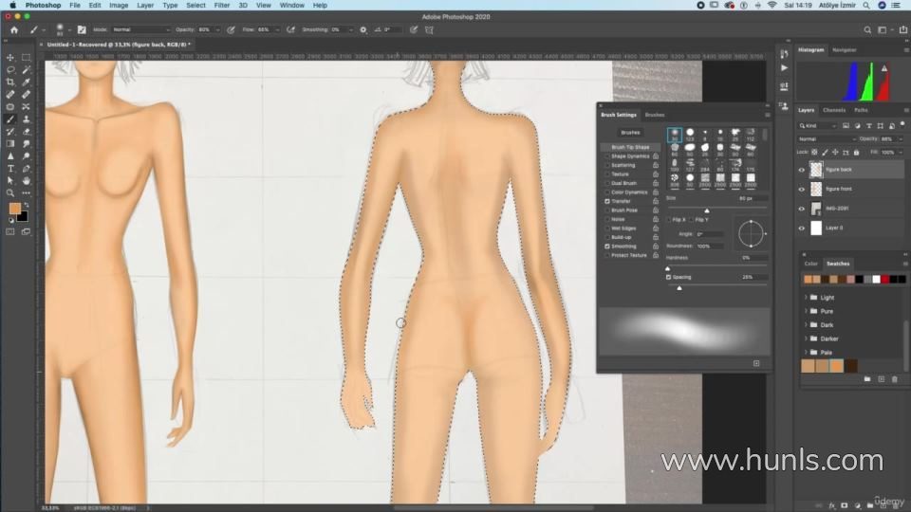Click the foreground color swatch
911x512 pixels.
click(x=15, y=209)
